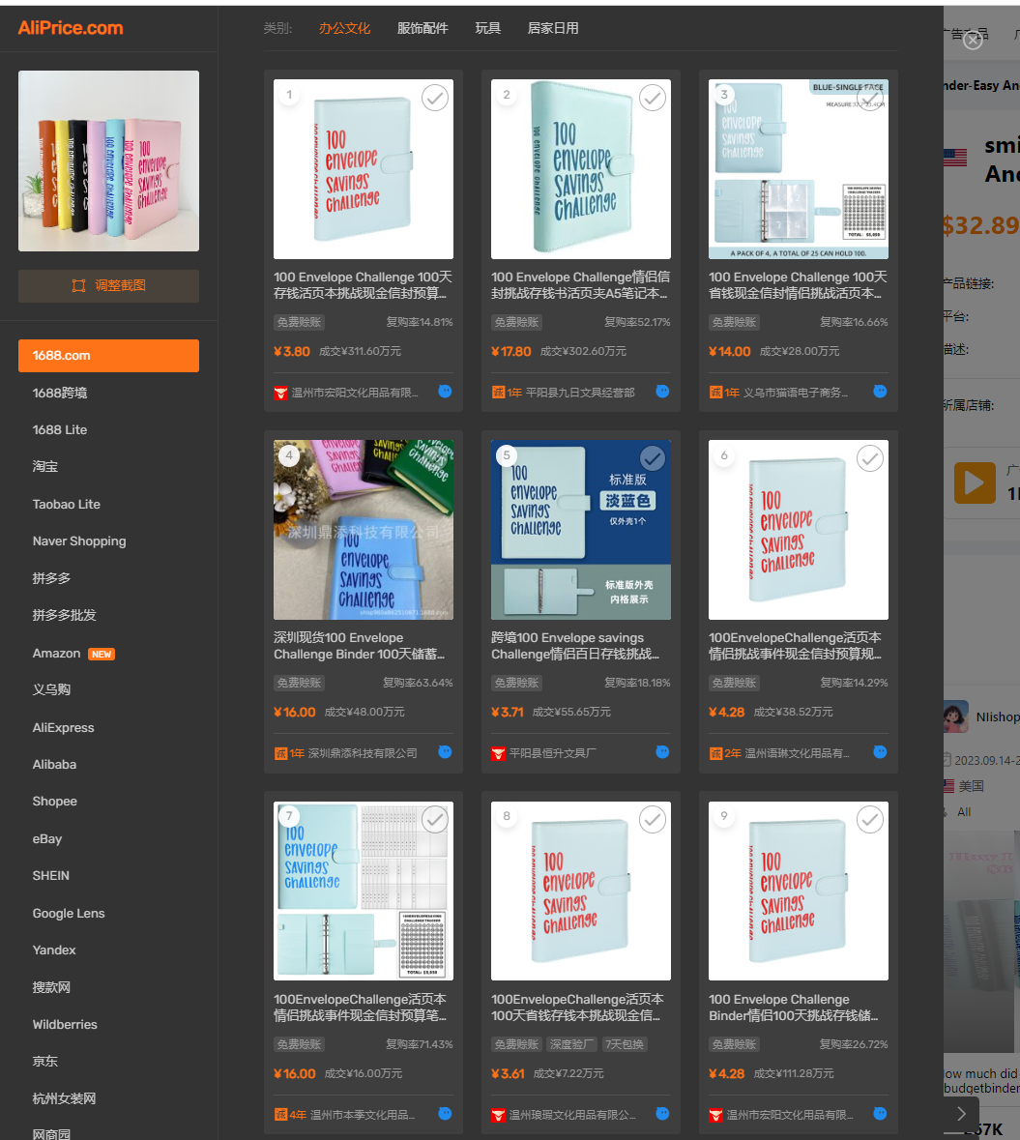
Task: Select 京东 platform
Action: point(45,1062)
